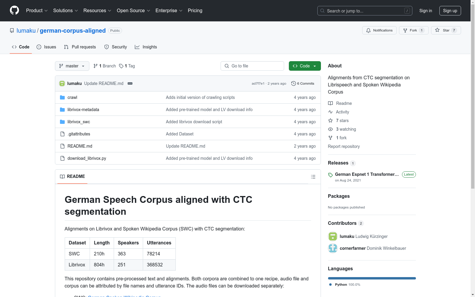The height and width of the screenshot is (297, 475).
Task: Select the Code tab
Action: click(20, 47)
